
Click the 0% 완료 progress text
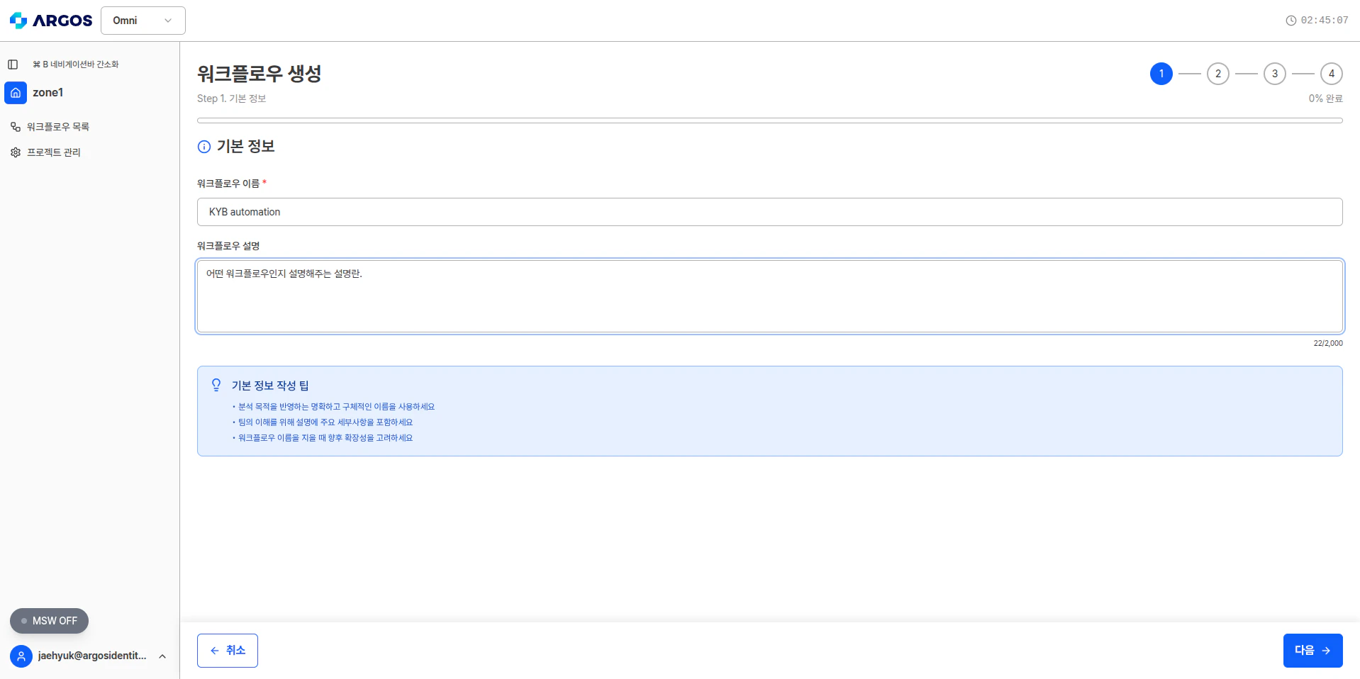coord(1326,99)
